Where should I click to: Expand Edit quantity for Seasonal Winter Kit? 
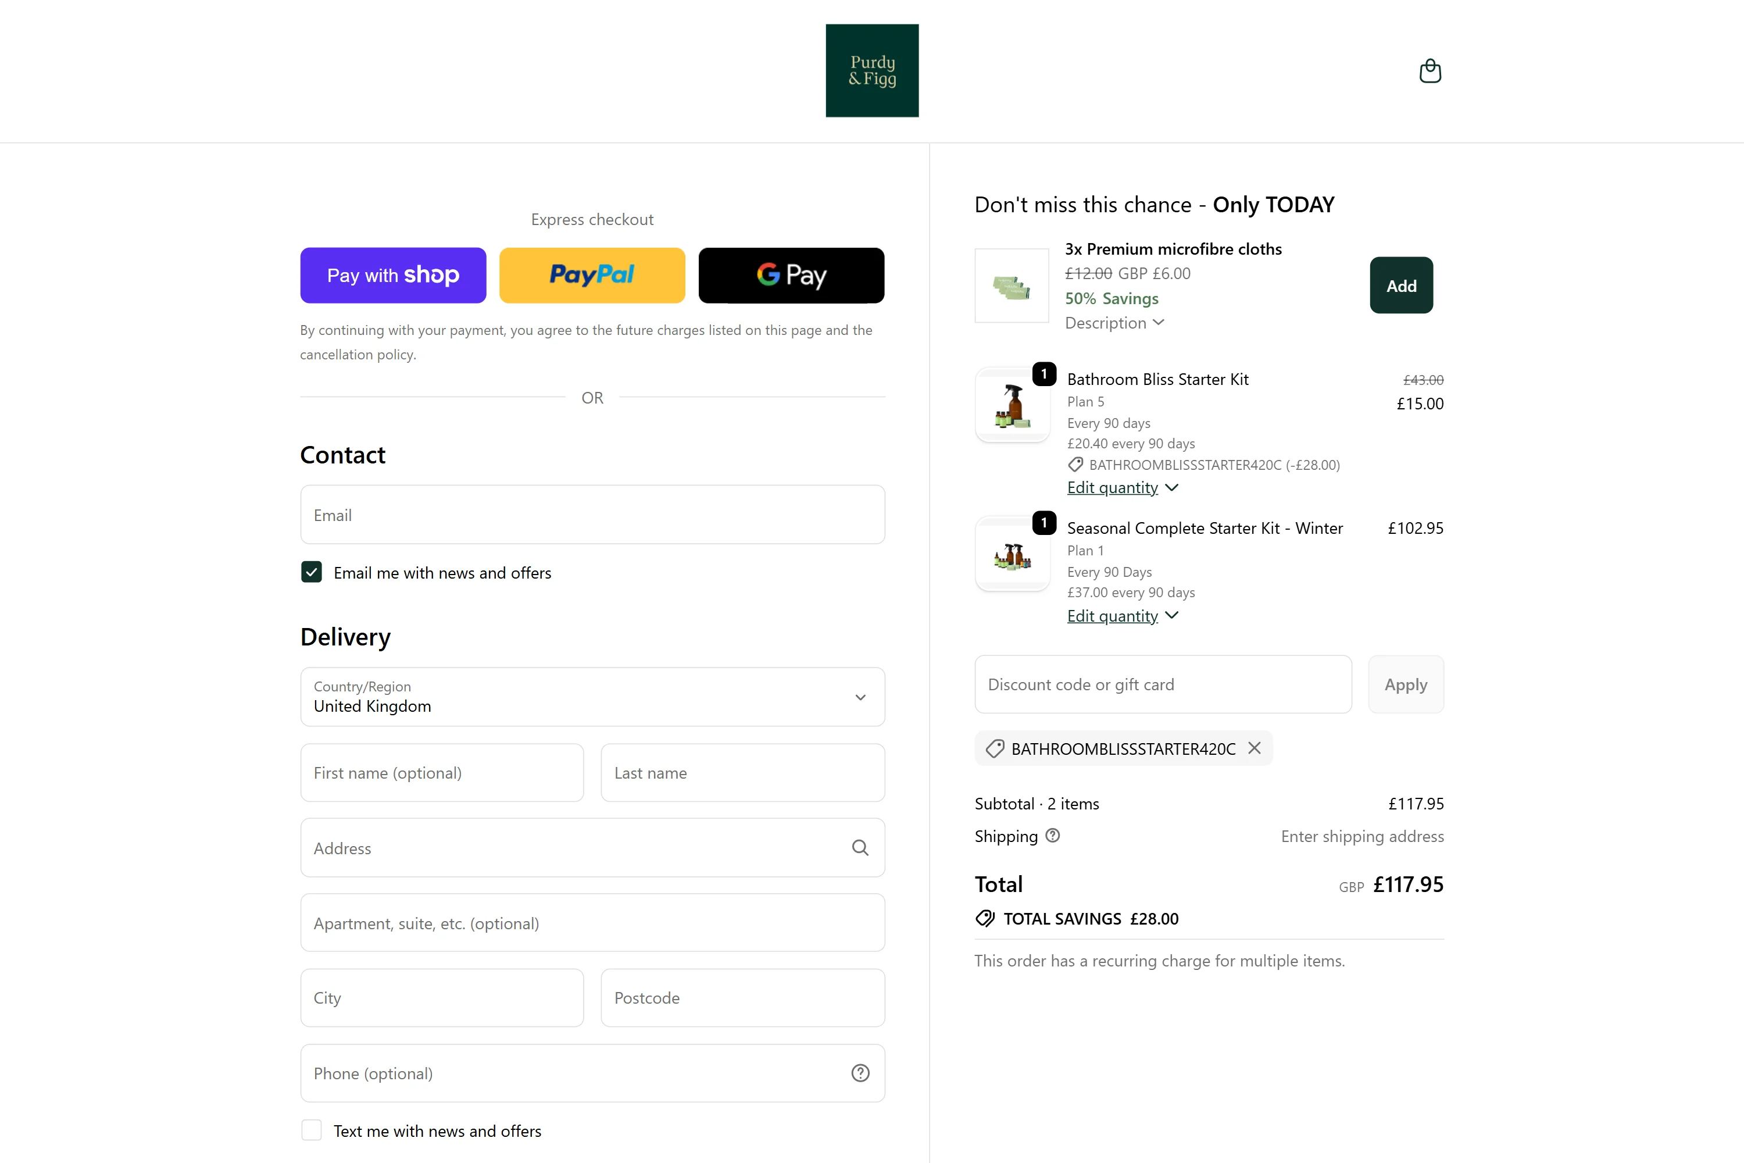pyautogui.click(x=1121, y=616)
